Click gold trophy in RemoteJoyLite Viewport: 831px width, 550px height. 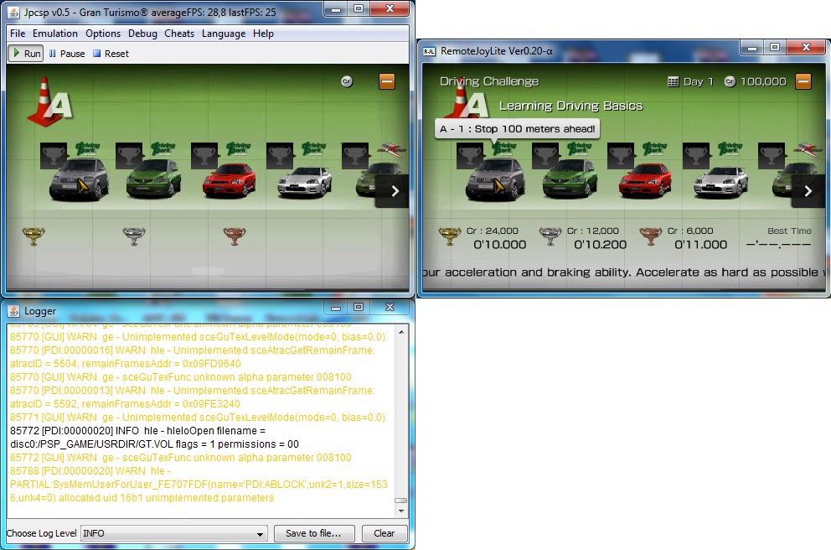[x=449, y=236]
